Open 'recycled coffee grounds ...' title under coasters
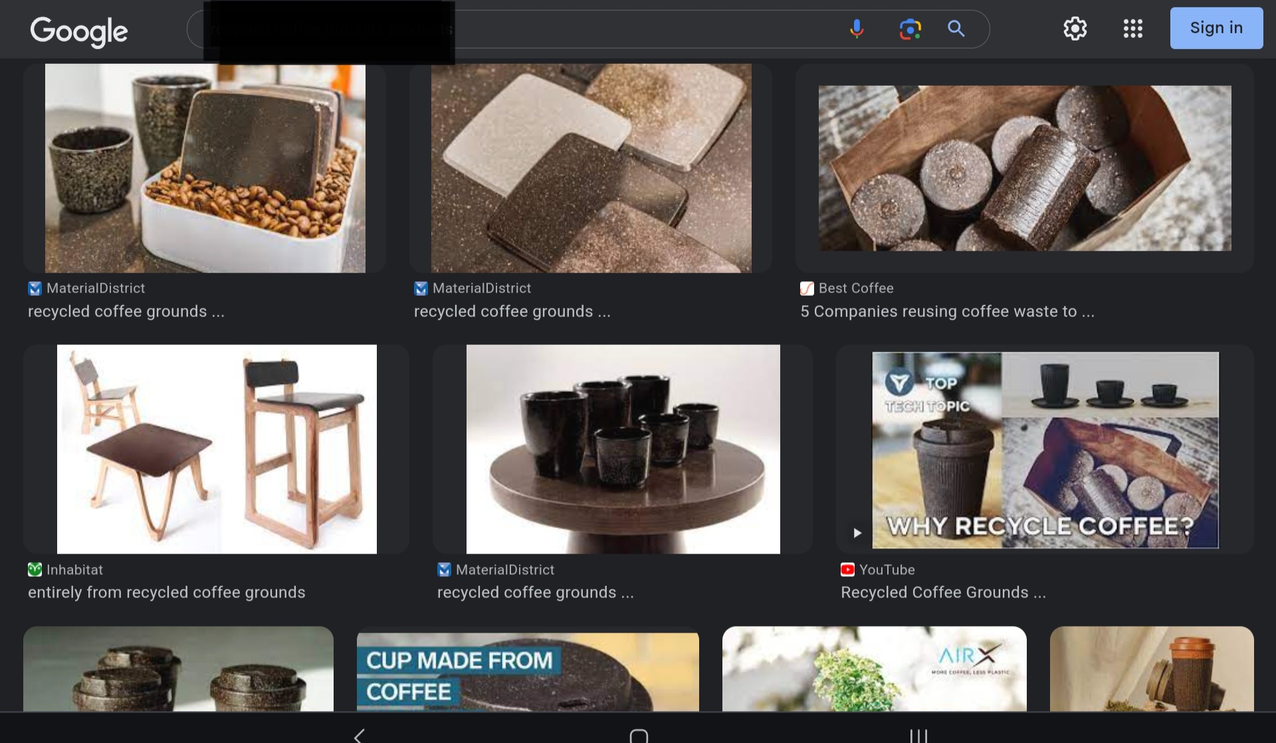This screenshot has width=1276, height=743. (512, 312)
